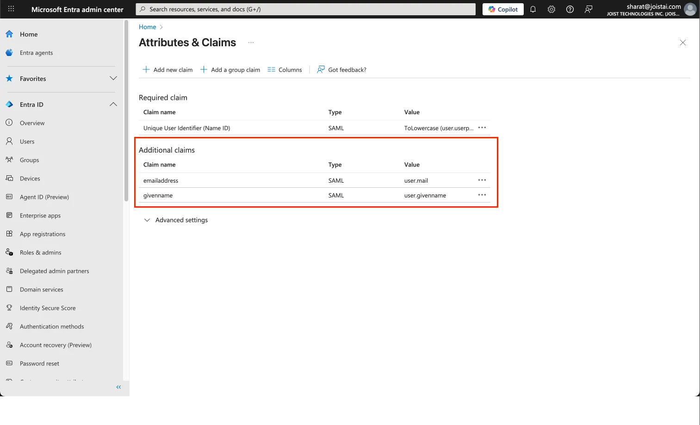Expand the Favorites section chevron
The image size is (700, 425).
tap(113, 79)
